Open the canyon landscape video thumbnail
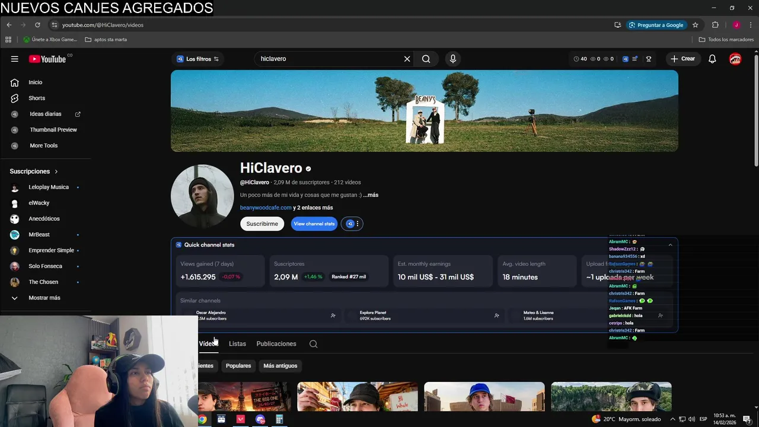This screenshot has height=427, width=759. [x=611, y=397]
